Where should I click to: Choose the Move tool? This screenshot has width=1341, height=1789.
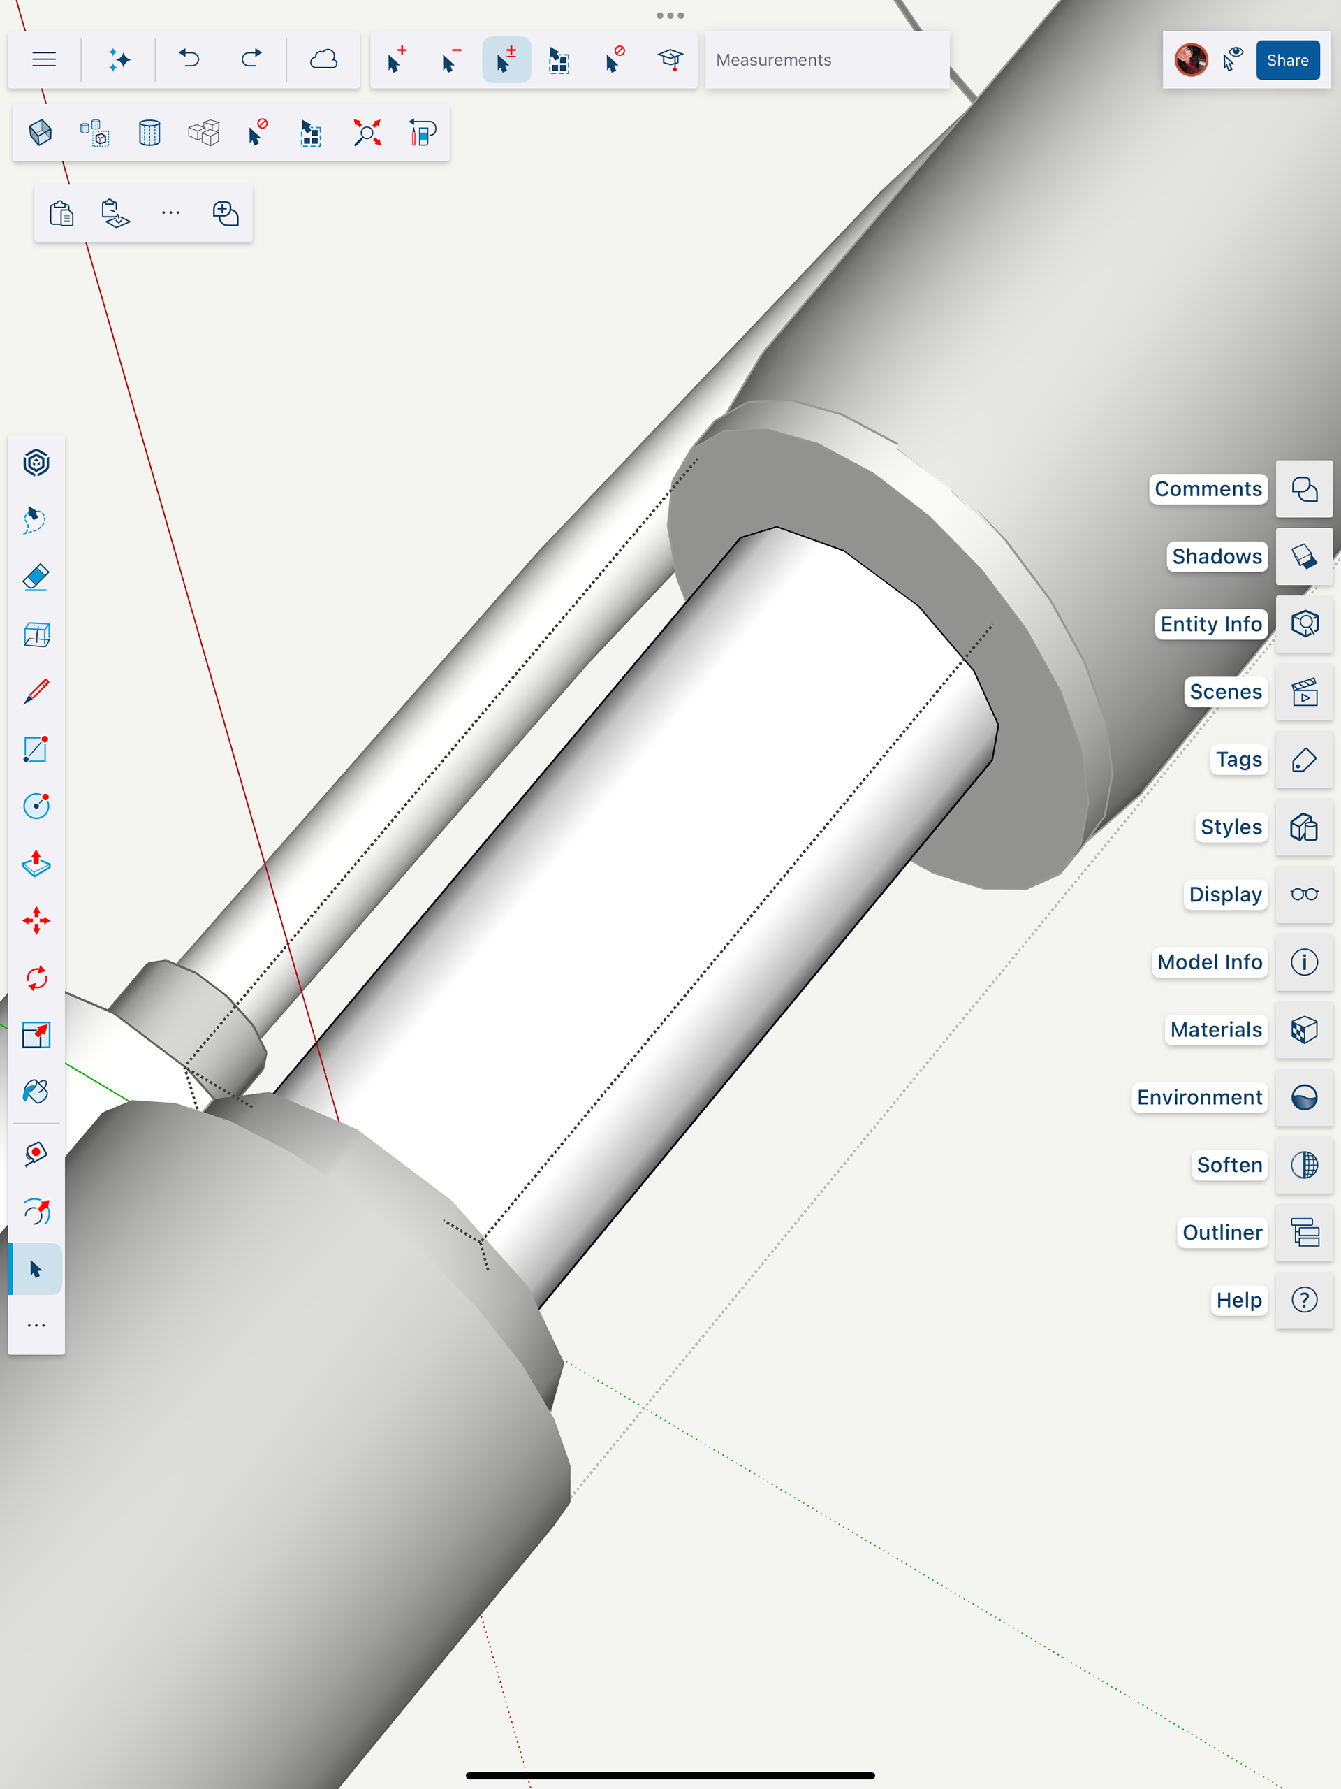click(x=36, y=920)
